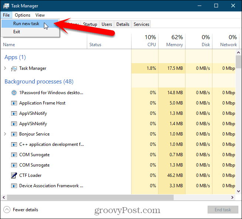Viewport: 242px width, 219px height.
Task: Select the Application Frame Host process name
Action: pyautogui.click(x=42, y=103)
